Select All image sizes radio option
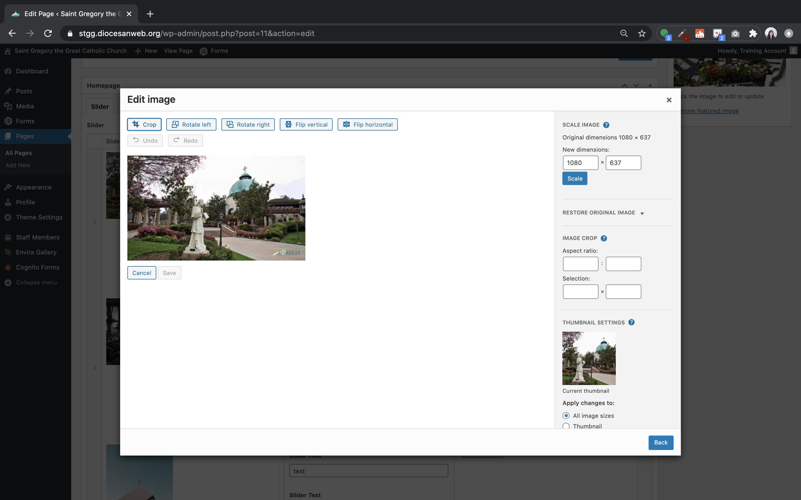Image resolution: width=801 pixels, height=500 pixels. (x=566, y=416)
